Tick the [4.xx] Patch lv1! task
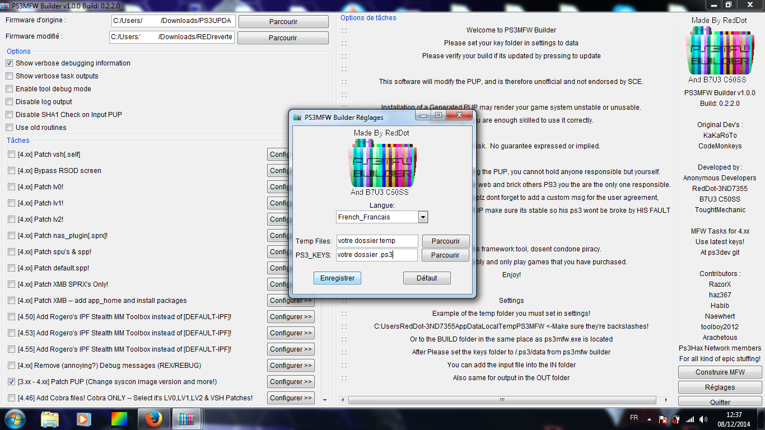 click(12, 203)
